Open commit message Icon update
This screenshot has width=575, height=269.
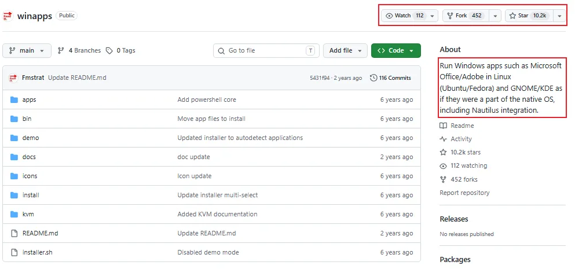point(195,176)
